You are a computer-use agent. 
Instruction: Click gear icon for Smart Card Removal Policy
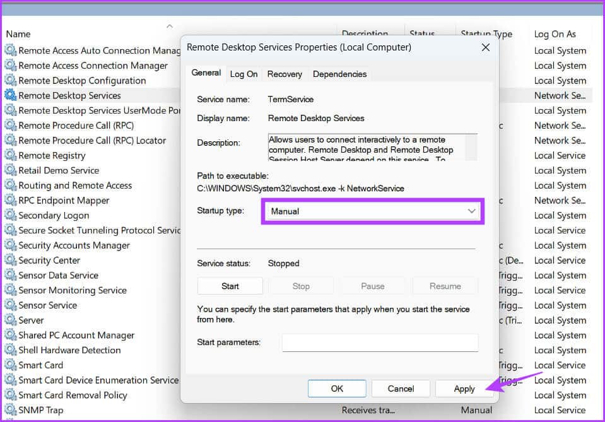(x=11, y=395)
